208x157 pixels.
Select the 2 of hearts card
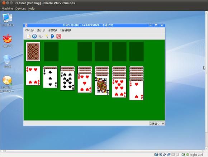(x=137, y=90)
